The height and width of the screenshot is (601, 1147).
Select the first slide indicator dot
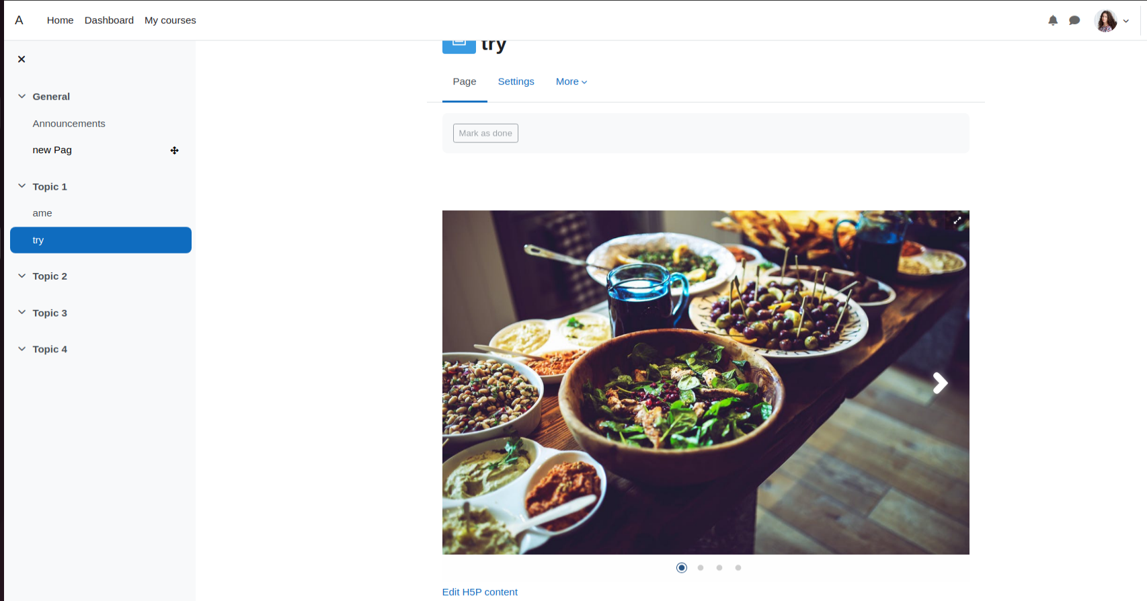click(682, 568)
